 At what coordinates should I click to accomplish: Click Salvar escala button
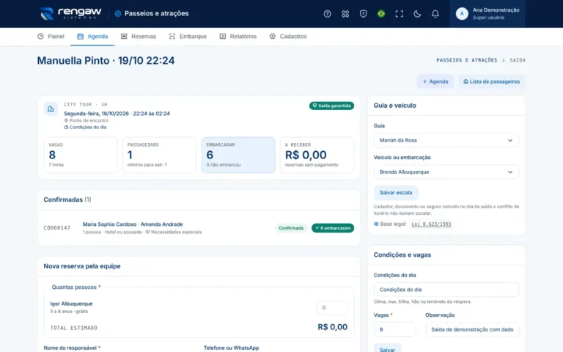click(x=396, y=193)
